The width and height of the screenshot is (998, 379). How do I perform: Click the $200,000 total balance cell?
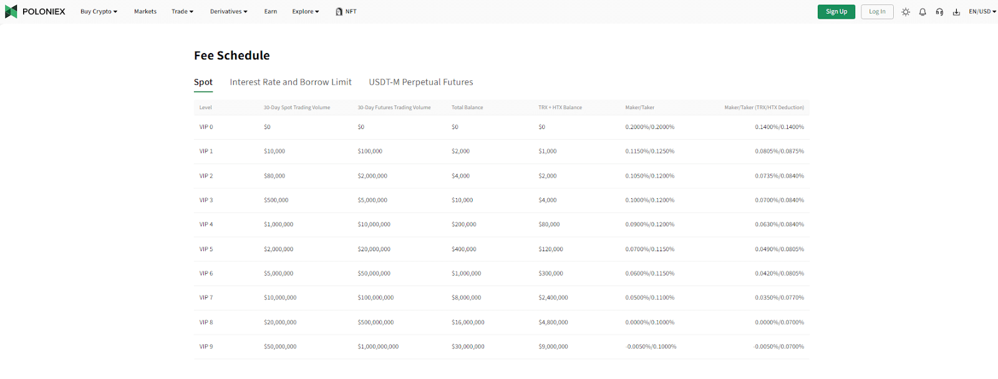tap(464, 224)
